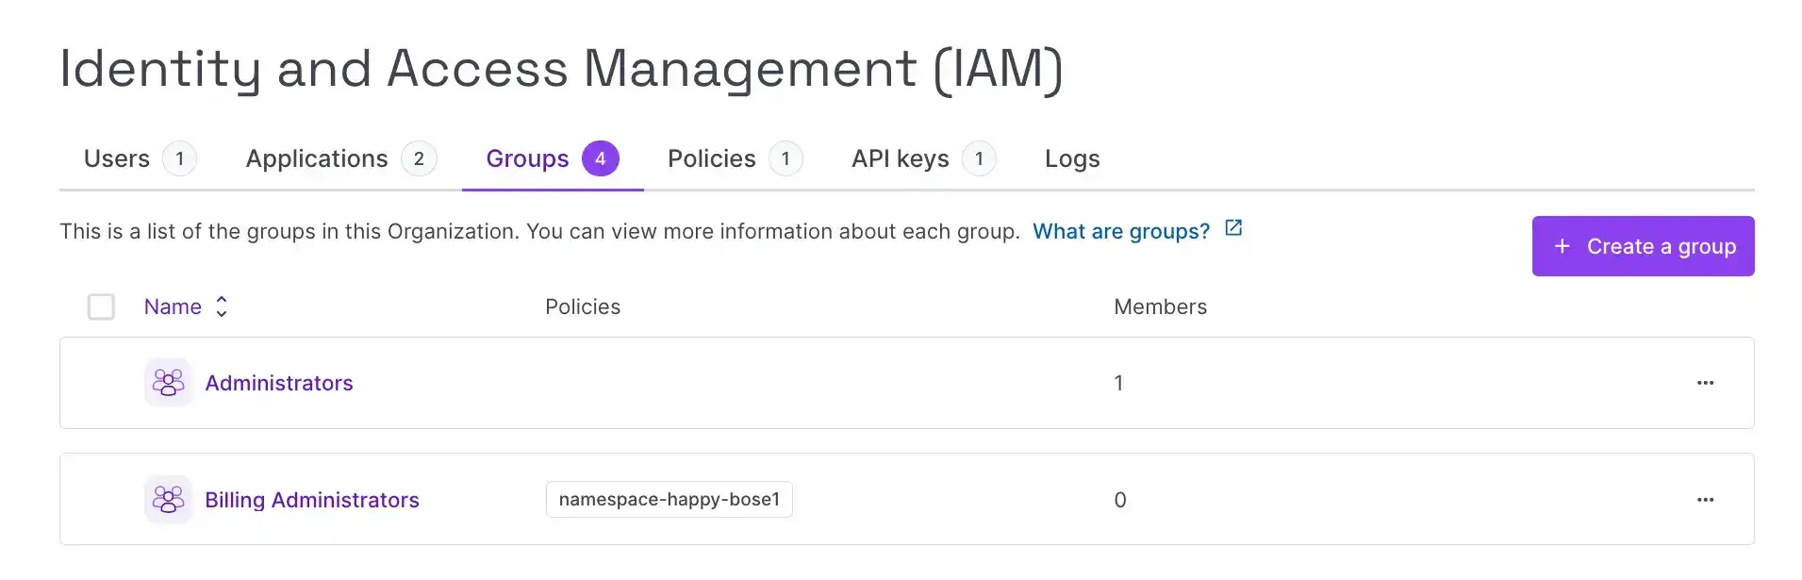Click the Groups count badge 4
Viewport: 1802px width, 580px height.
(600, 158)
